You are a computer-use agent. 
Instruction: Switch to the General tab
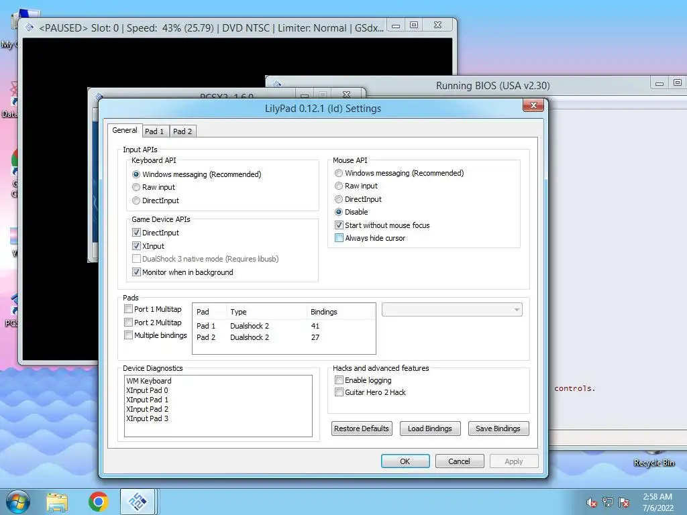(125, 130)
